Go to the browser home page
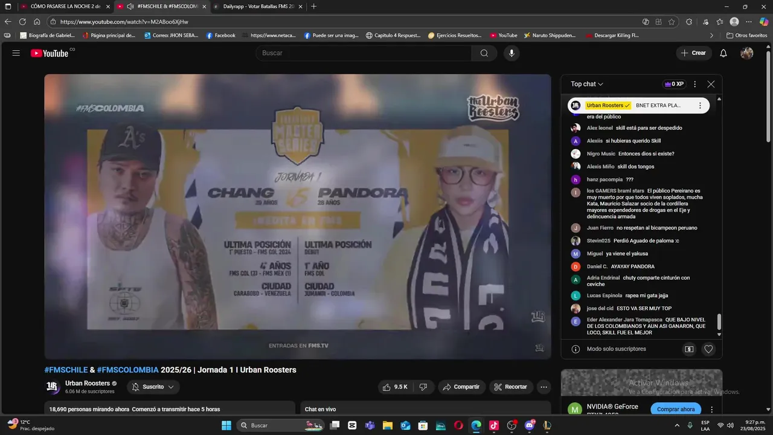This screenshot has height=435, width=773. point(37,22)
